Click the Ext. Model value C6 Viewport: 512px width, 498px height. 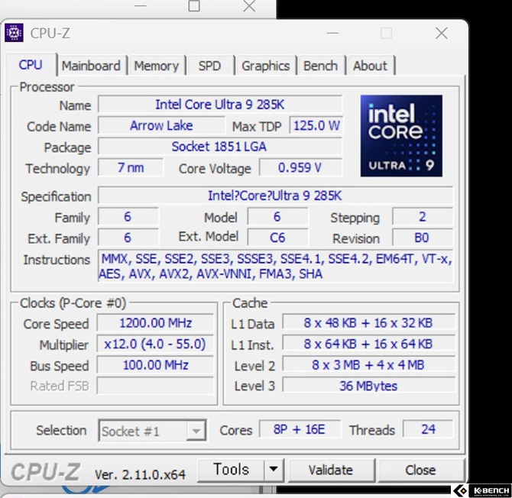tap(277, 238)
